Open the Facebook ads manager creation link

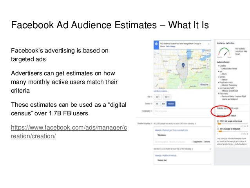(69, 132)
